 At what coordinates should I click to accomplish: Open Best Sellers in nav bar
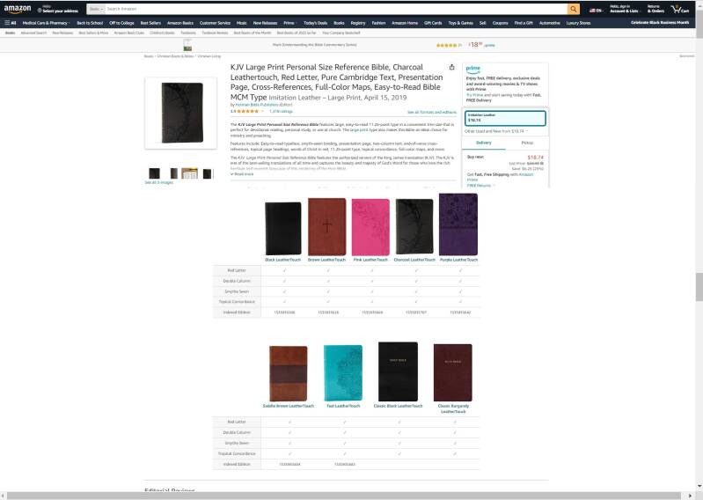click(150, 23)
